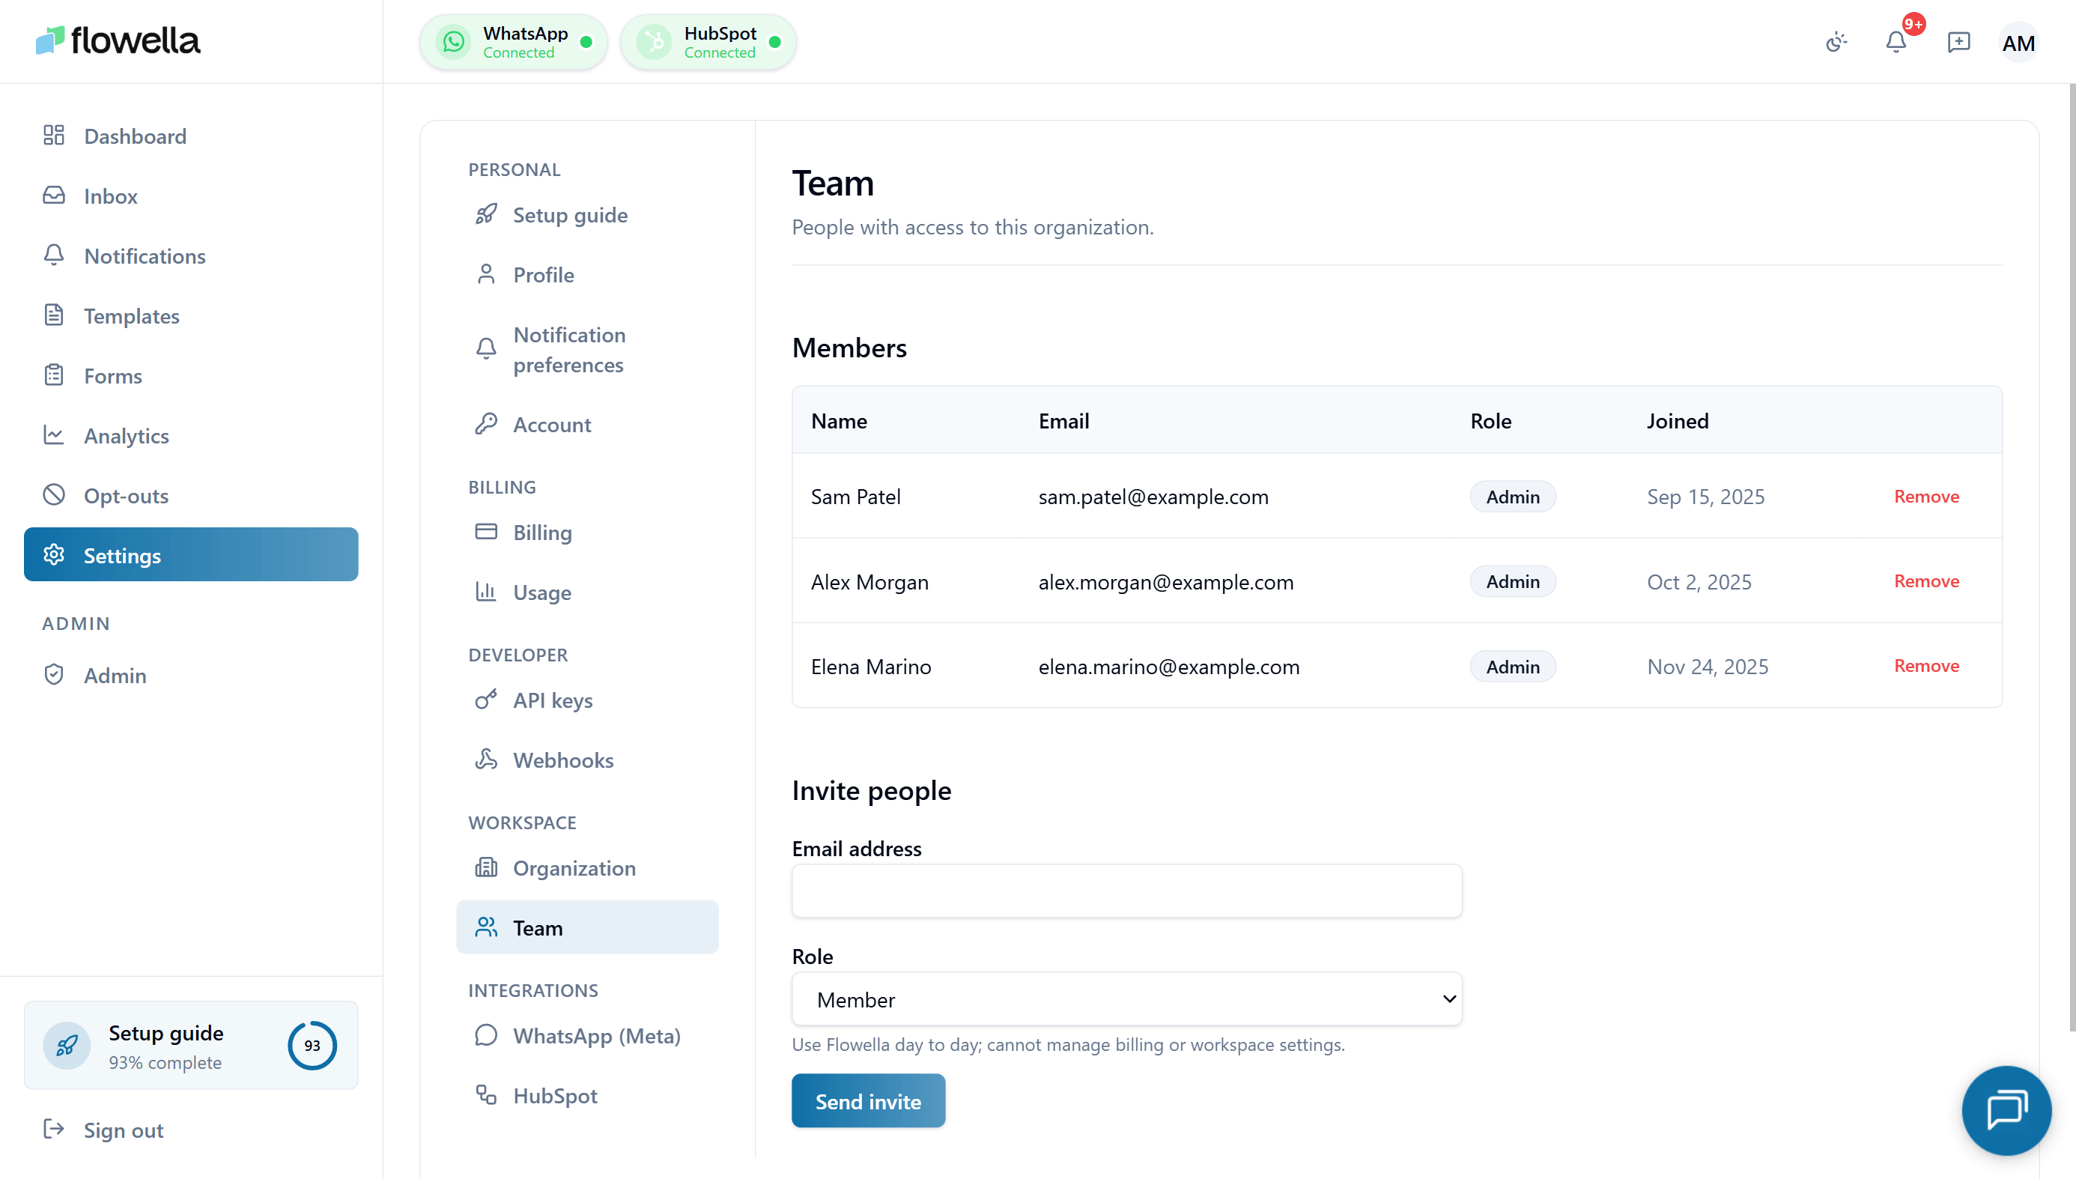The width and height of the screenshot is (2076, 1179).
Task: Open Inbox from the sidebar
Action: coord(191,196)
